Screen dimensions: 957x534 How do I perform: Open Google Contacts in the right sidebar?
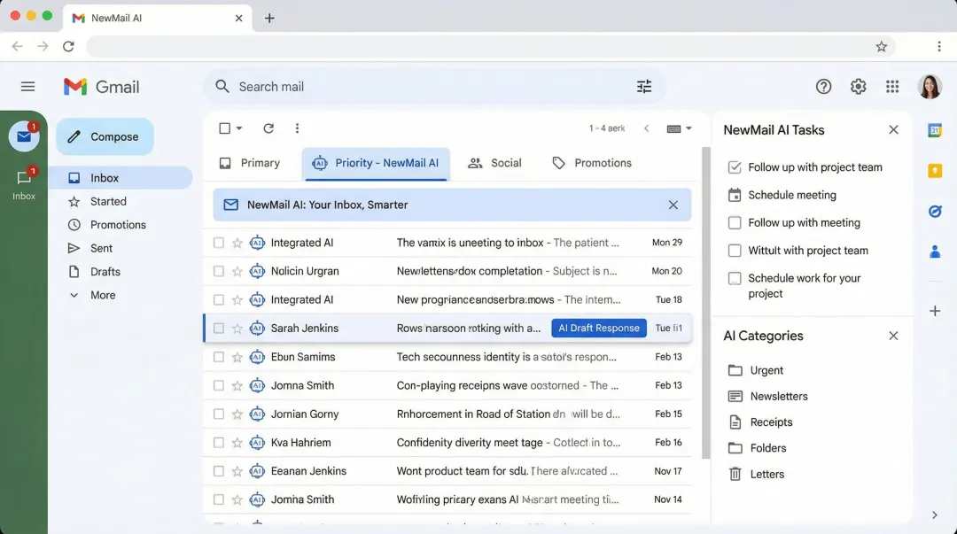tap(935, 252)
